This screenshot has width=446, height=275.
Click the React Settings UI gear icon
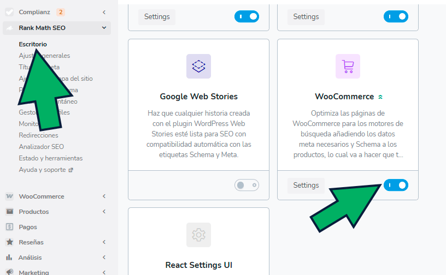click(x=198, y=235)
